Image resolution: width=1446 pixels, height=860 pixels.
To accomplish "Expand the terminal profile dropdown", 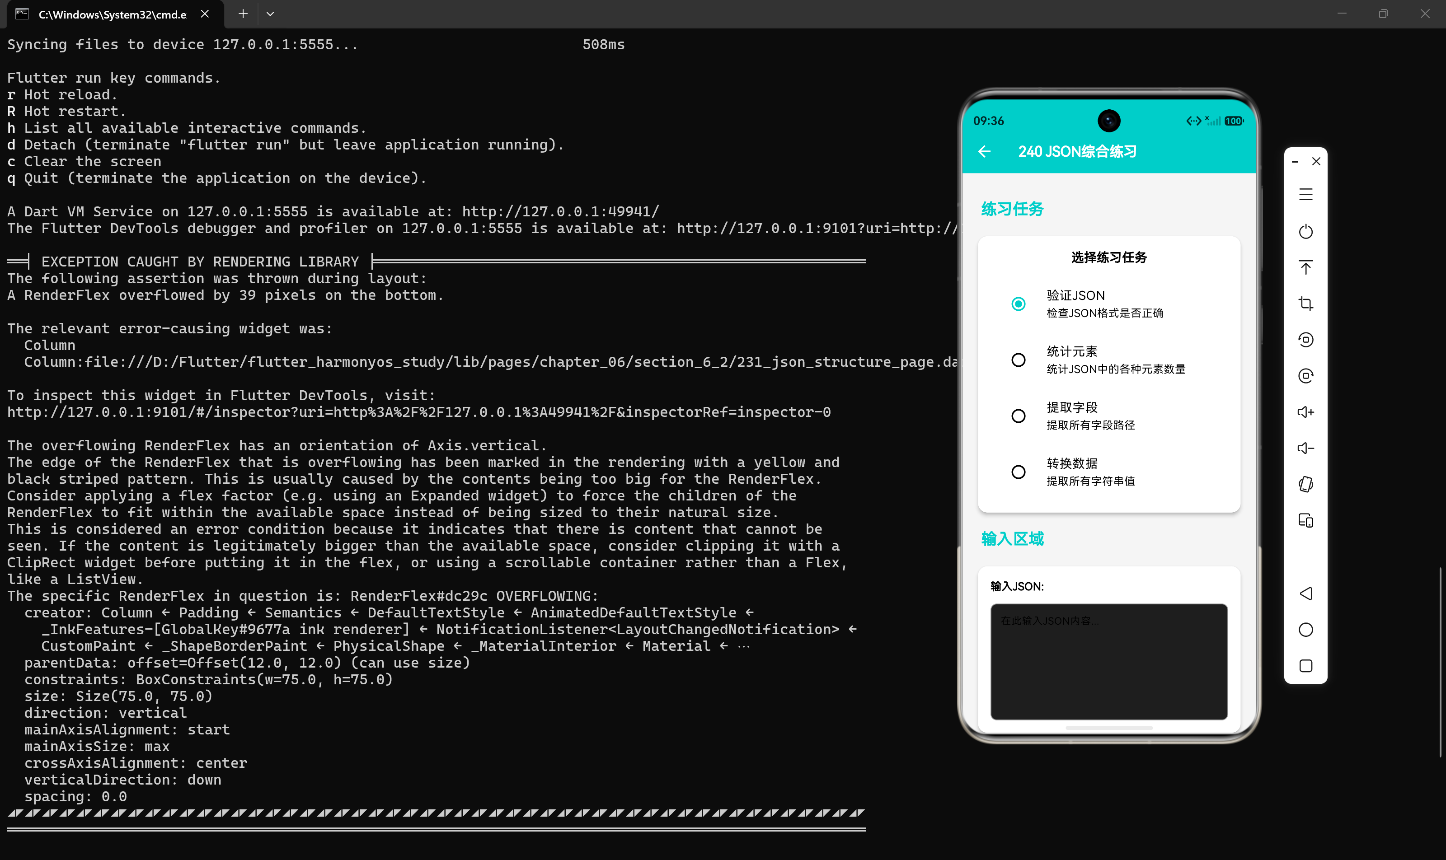I will click(x=270, y=14).
